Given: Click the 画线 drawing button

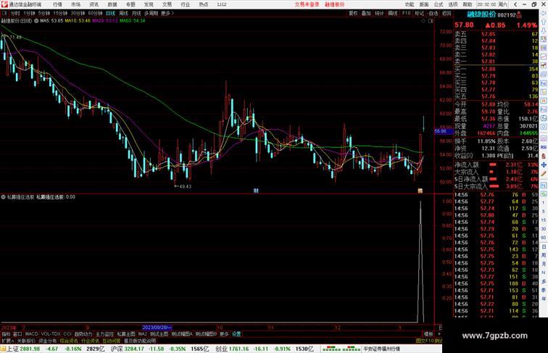Looking at the screenshot, I should 393,13.
